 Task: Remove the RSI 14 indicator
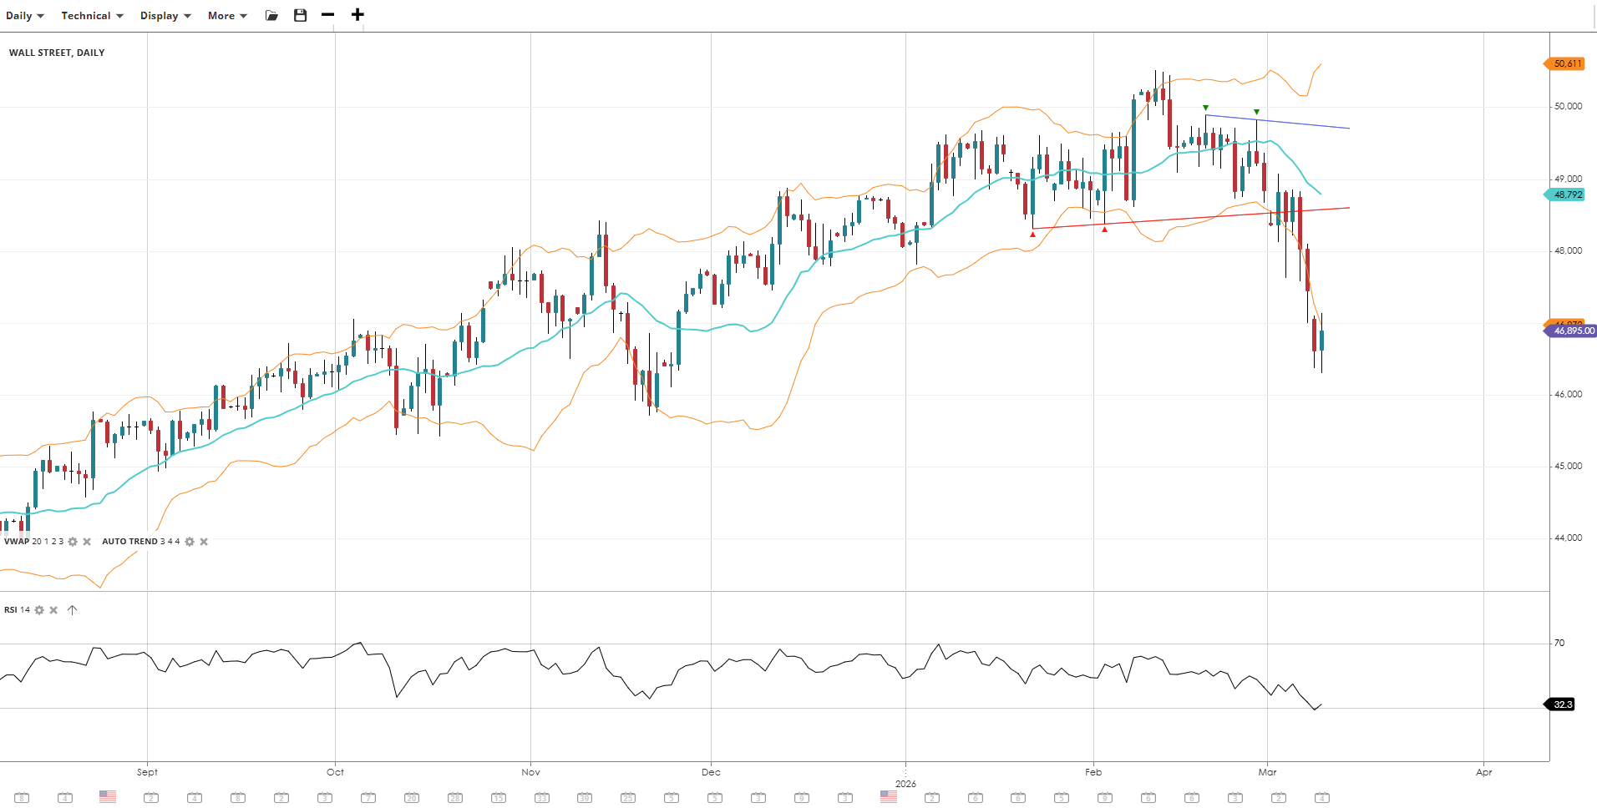[x=53, y=610]
